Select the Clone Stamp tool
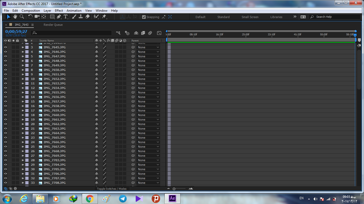The width and height of the screenshot is (364, 204). [80, 16]
